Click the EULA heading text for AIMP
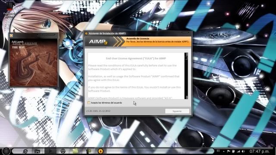 [x=136, y=59]
